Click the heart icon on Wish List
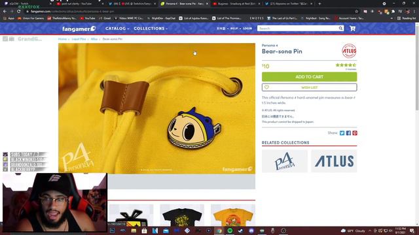Image resolution: width=419 pixels, height=235 pixels. (x=266, y=87)
